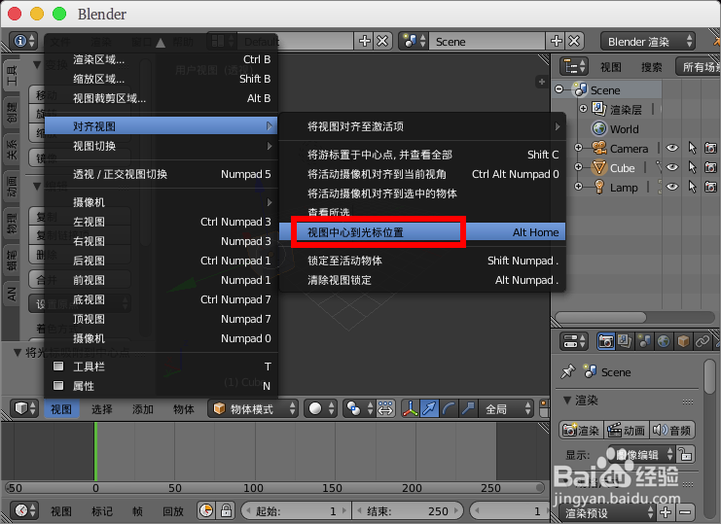Open the Blender 渲染 engine dropdown
The height and width of the screenshot is (524, 721).
[648, 42]
